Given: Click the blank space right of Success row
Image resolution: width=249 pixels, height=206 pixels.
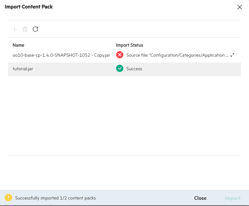Looking at the screenshot, I should 191,69.
